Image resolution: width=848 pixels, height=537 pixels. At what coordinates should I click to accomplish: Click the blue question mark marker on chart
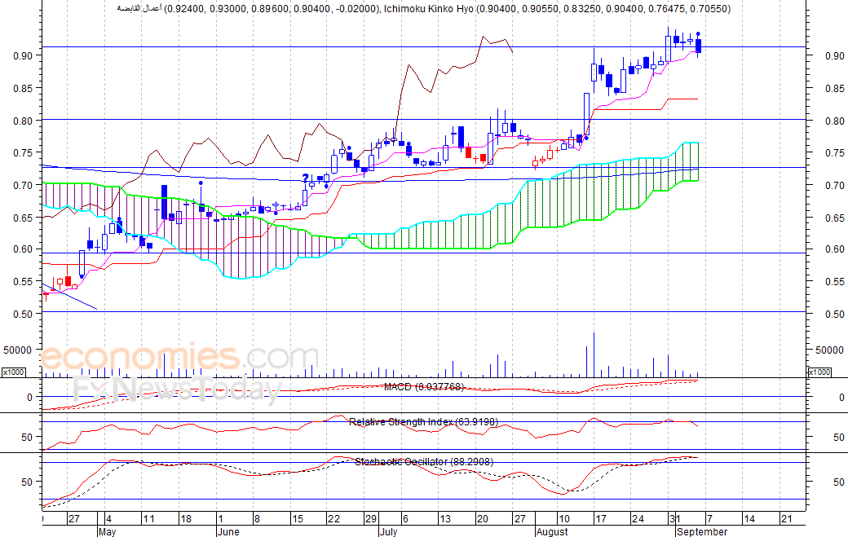[305, 178]
